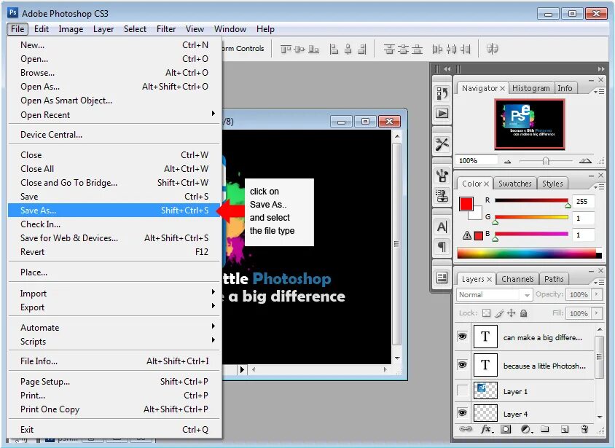Click the Navigator zoom slider
Viewport: 615px width, 448px height.
point(546,161)
